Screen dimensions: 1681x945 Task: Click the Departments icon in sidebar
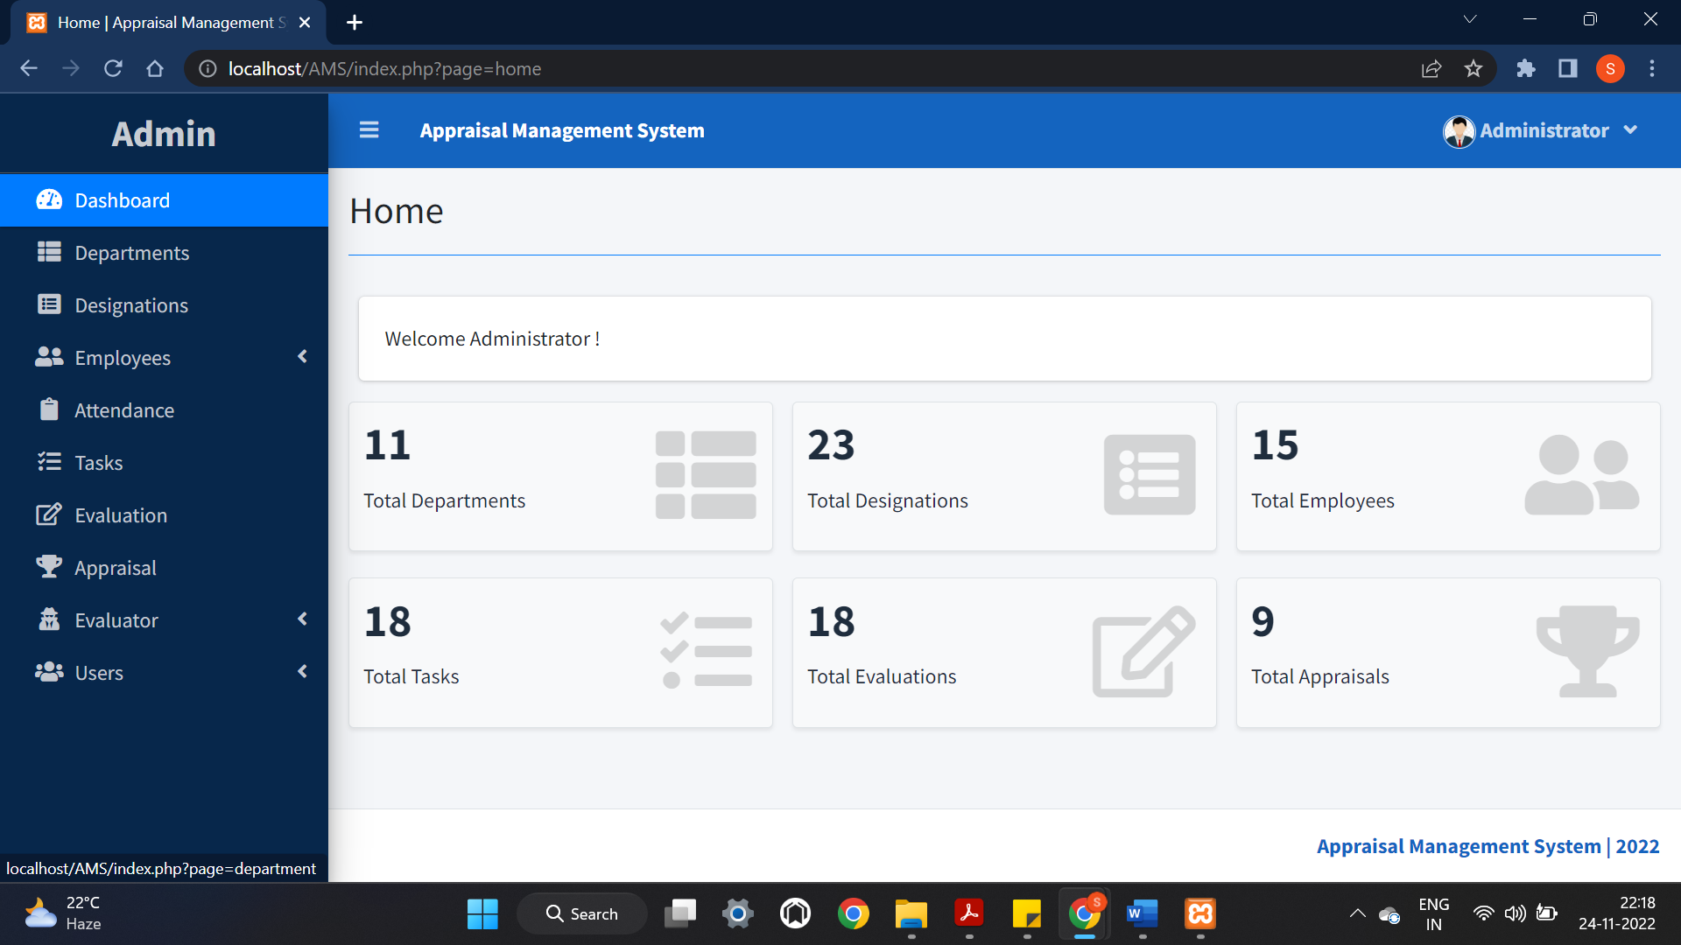(x=48, y=252)
